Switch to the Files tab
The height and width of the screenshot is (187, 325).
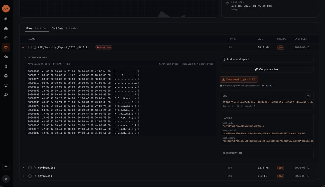tap(37, 28)
